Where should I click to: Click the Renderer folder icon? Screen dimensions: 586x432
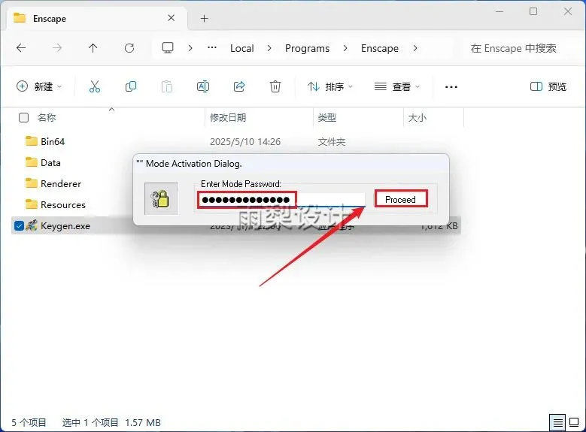coord(32,183)
